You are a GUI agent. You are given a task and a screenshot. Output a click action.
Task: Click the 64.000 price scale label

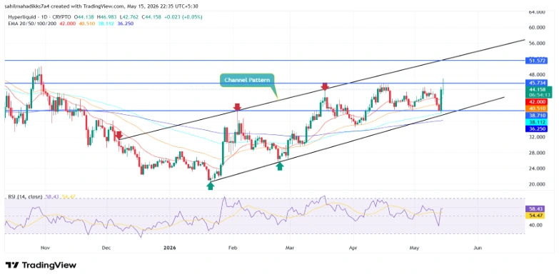tap(537, 11)
